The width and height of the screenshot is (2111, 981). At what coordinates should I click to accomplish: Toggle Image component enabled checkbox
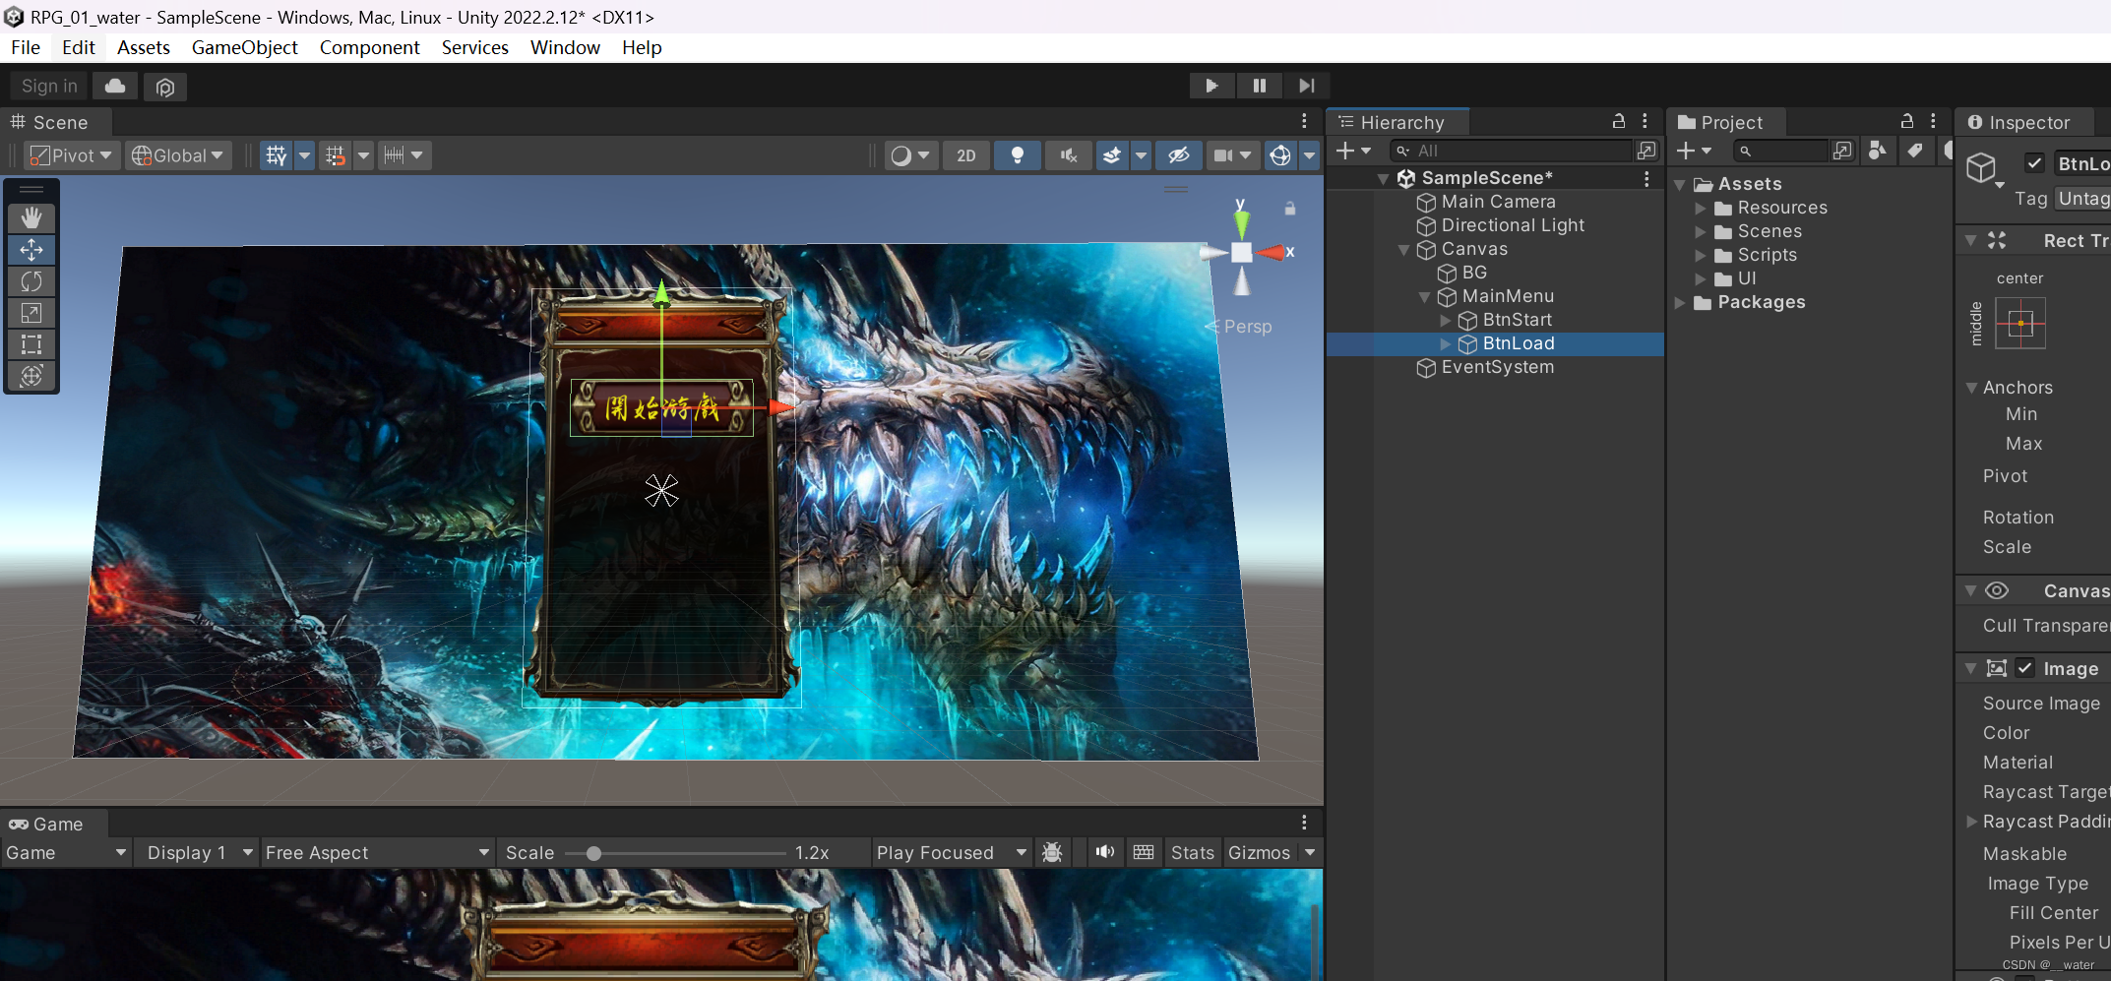2025,668
